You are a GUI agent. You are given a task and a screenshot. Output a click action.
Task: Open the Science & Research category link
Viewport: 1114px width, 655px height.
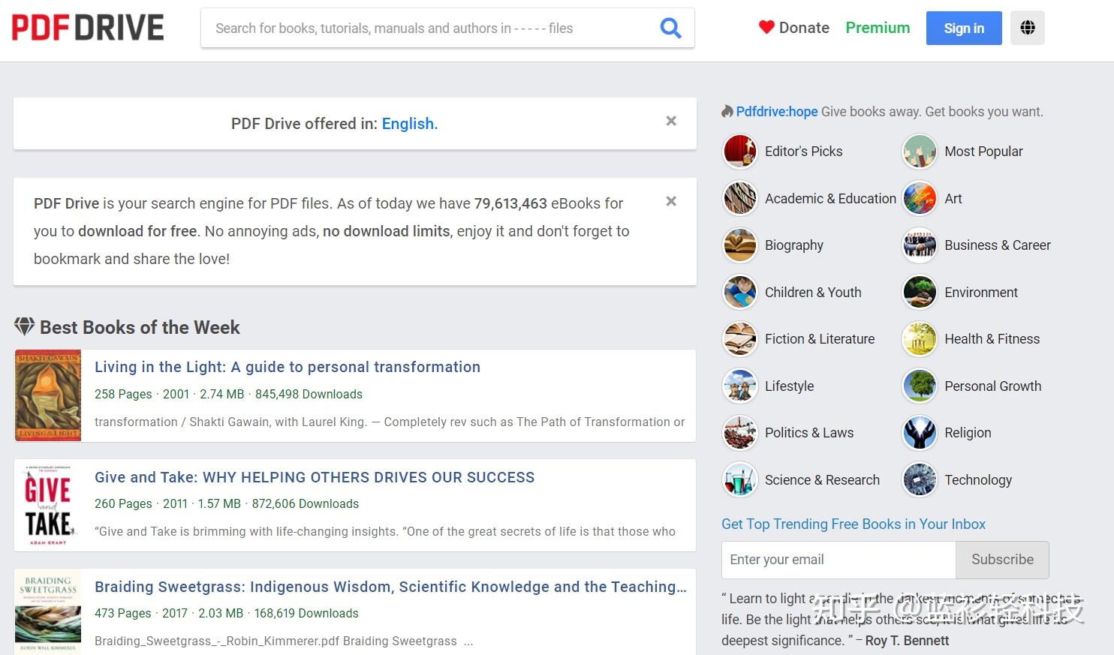822,480
